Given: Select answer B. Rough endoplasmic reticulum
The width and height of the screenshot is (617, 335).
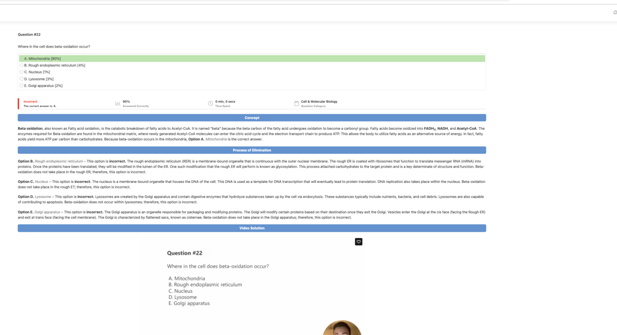Looking at the screenshot, I should tap(52, 65).
